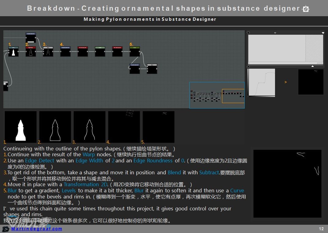Click the blue 'Transformation 2D' keyword in step 4

pyautogui.click(x=85, y=185)
